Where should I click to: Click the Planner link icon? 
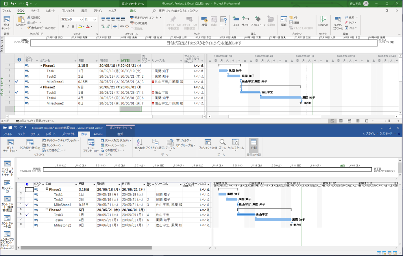(323, 21)
